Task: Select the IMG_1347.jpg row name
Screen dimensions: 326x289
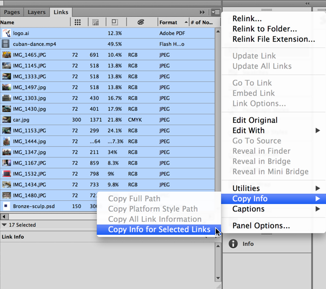Action: point(29,152)
